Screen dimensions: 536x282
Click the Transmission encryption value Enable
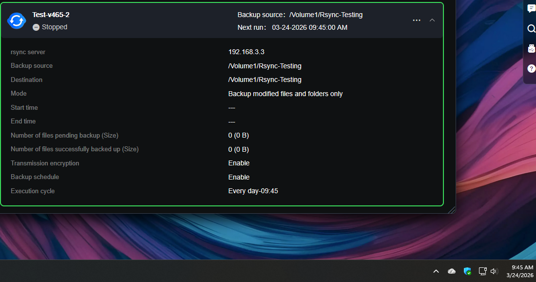[239, 163]
